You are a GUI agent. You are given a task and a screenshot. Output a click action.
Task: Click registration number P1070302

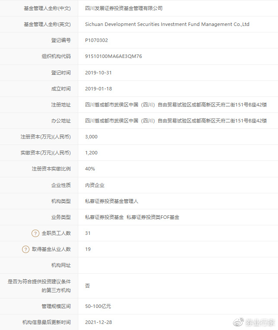click(x=96, y=40)
